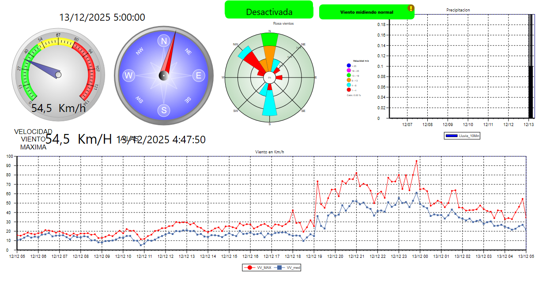543x305 pixels.
Task: Click the N marker on compass
Action: tap(164, 41)
